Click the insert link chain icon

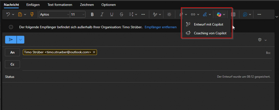193,14
